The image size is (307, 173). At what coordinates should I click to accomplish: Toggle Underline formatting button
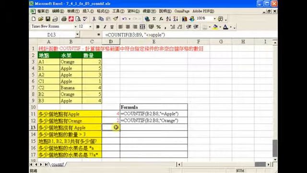click(112, 27)
